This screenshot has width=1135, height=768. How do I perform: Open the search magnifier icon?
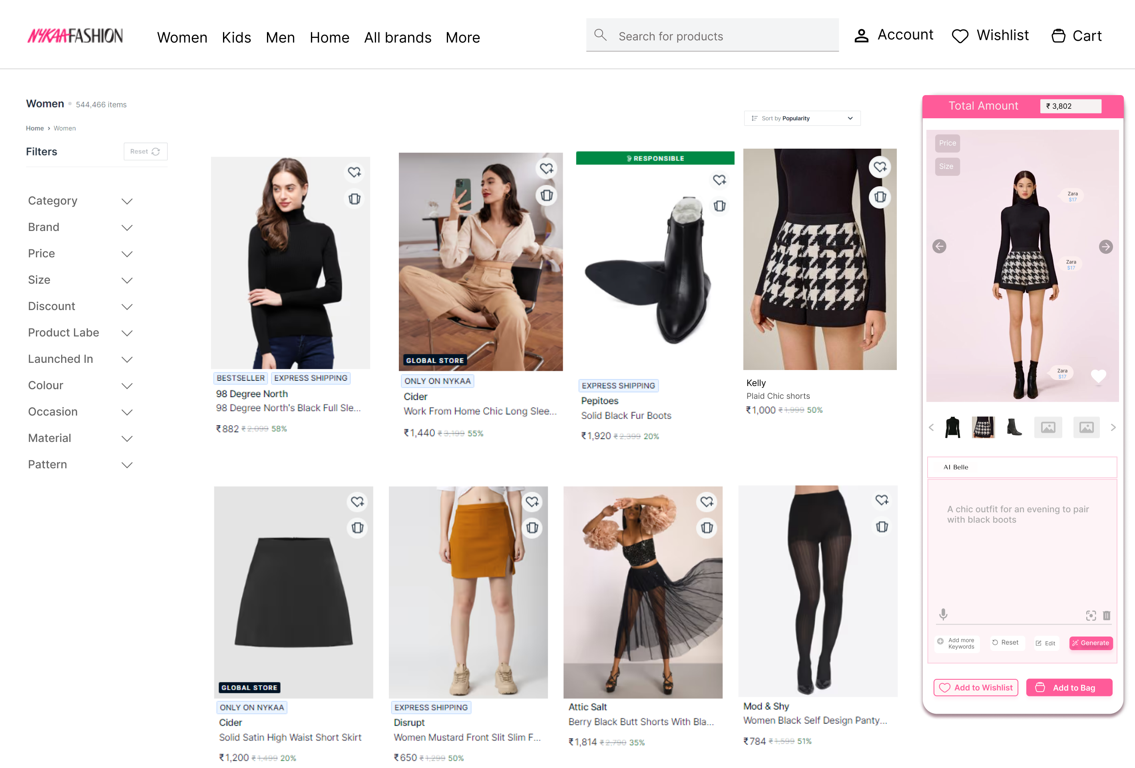pyautogui.click(x=601, y=35)
